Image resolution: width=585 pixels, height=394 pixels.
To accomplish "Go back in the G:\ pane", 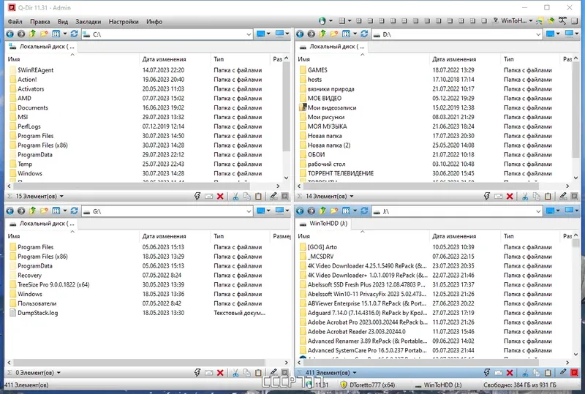I will 10,211.
